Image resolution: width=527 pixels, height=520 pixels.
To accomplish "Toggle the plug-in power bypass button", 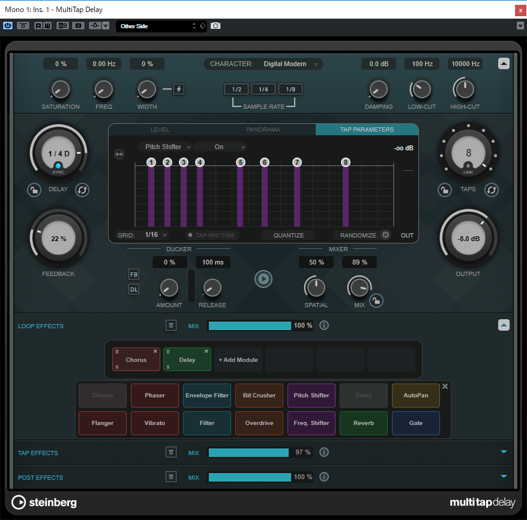I will (8, 26).
